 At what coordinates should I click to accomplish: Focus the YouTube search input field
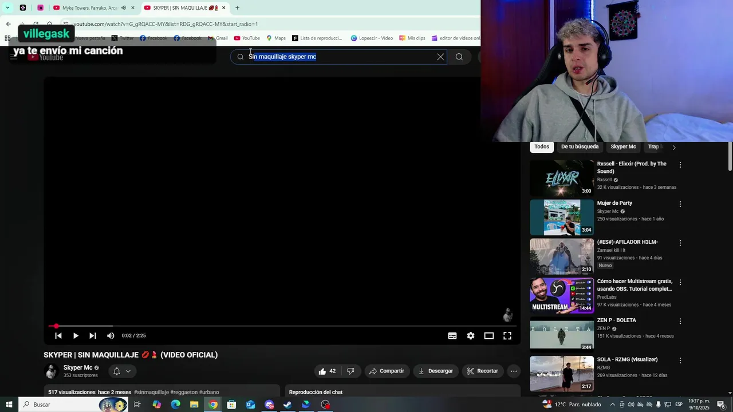(340, 57)
